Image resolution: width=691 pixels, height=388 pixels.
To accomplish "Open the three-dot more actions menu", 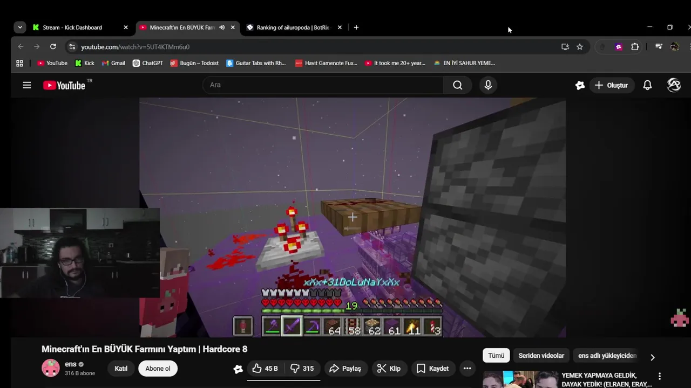I will coord(468,369).
